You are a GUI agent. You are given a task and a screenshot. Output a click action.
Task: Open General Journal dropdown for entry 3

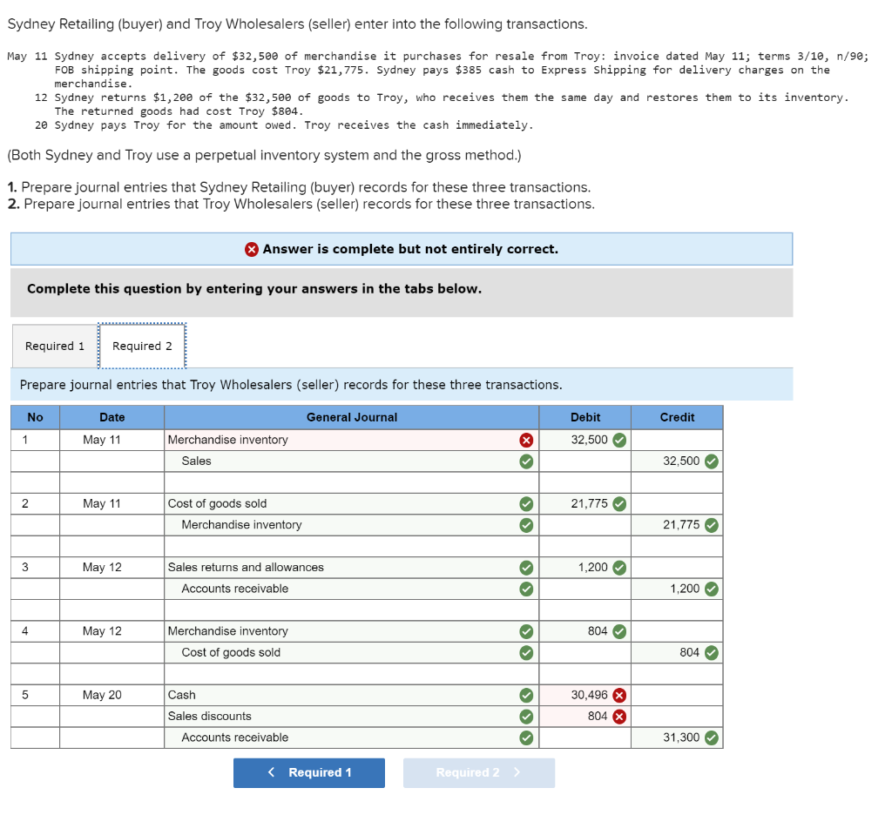tap(340, 567)
